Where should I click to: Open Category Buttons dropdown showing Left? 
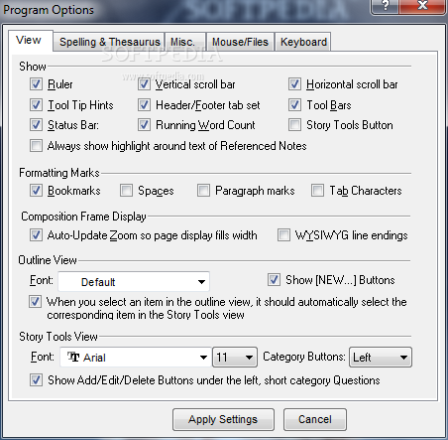(x=381, y=358)
